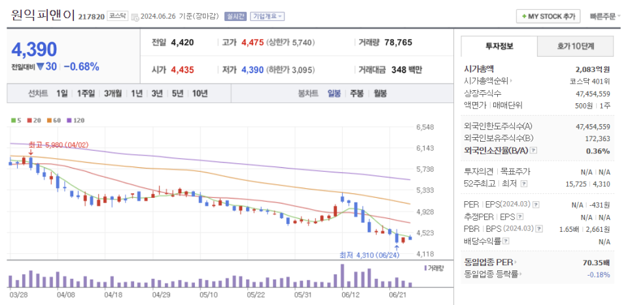Select 월봉 candlestick chart
The image size is (632, 305).
click(x=379, y=93)
